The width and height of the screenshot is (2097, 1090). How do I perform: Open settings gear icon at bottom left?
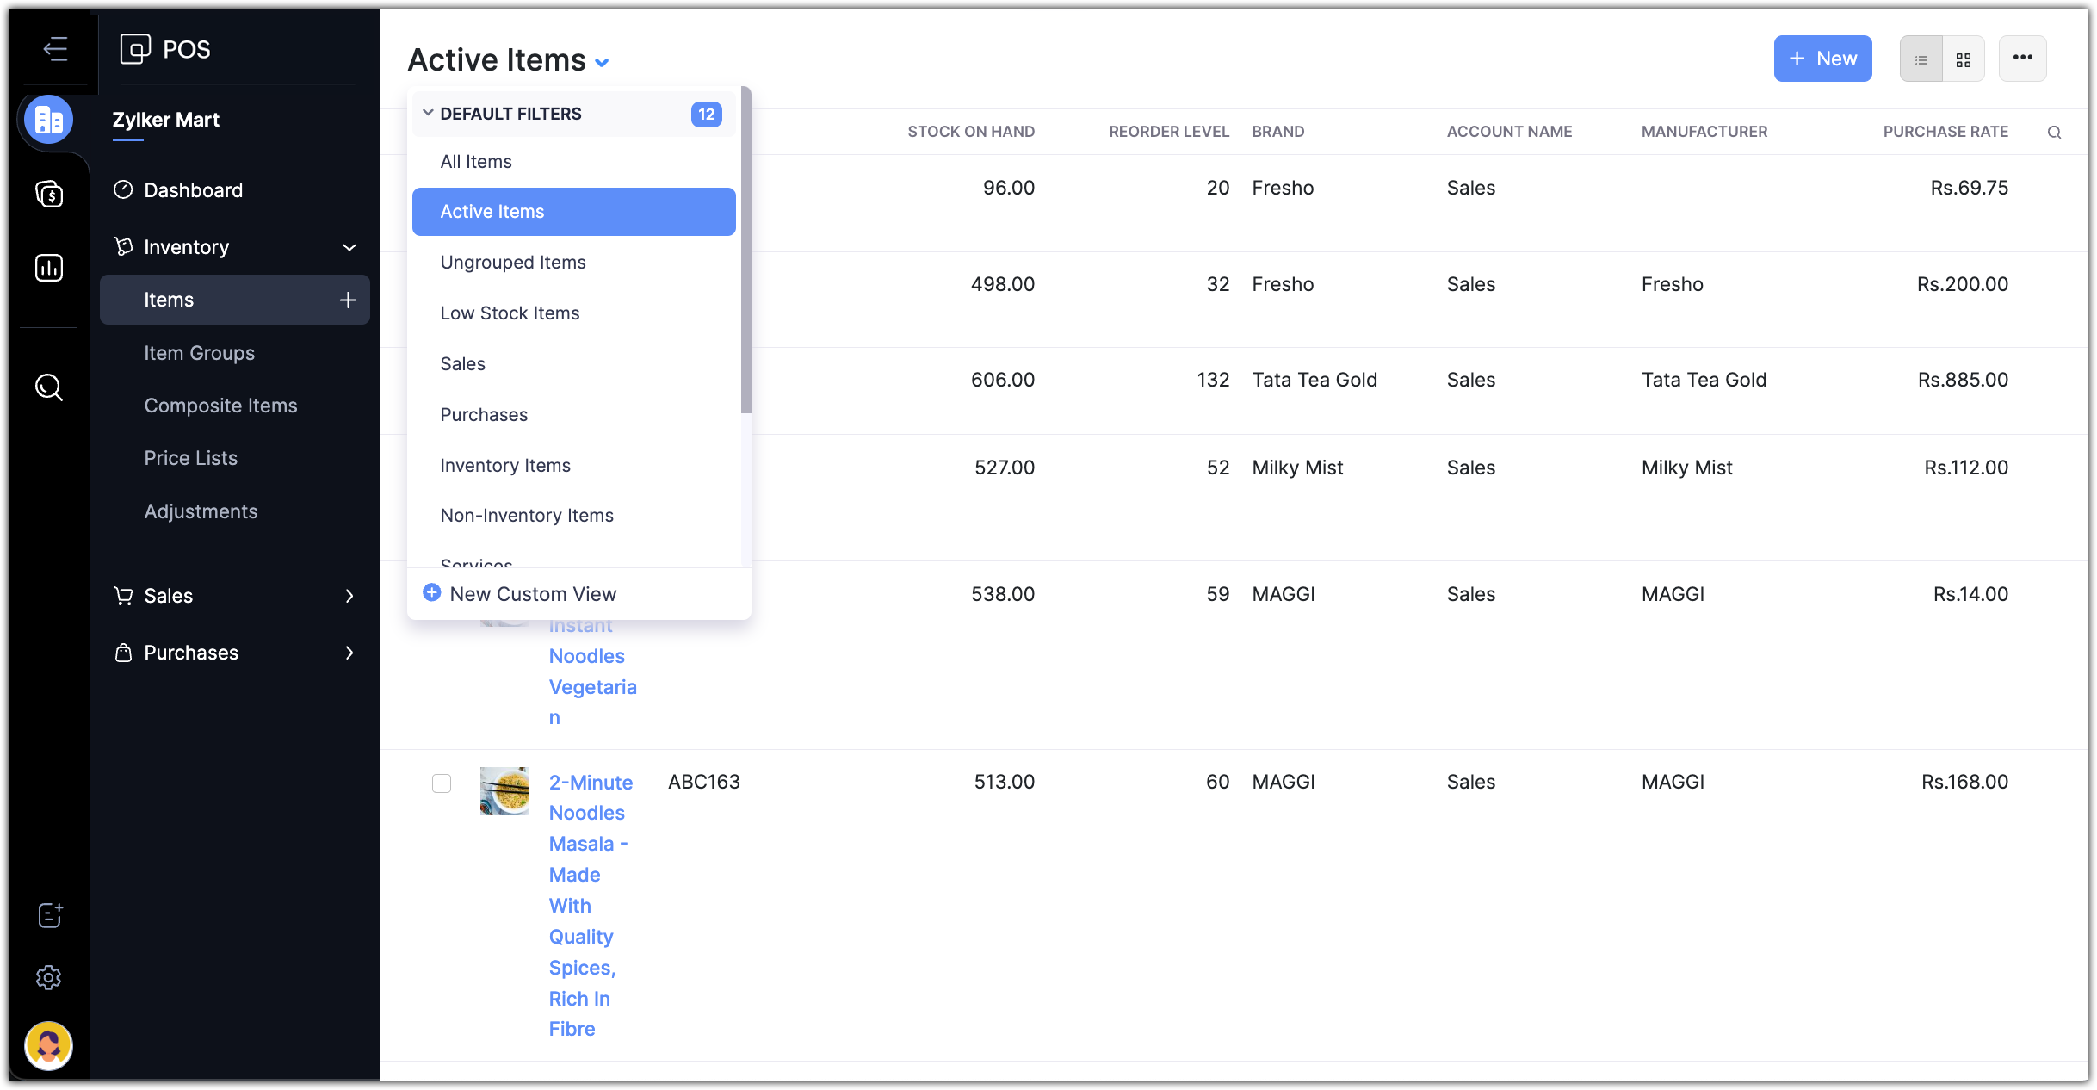(49, 977)
